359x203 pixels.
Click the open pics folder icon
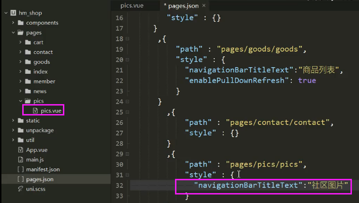28,101
